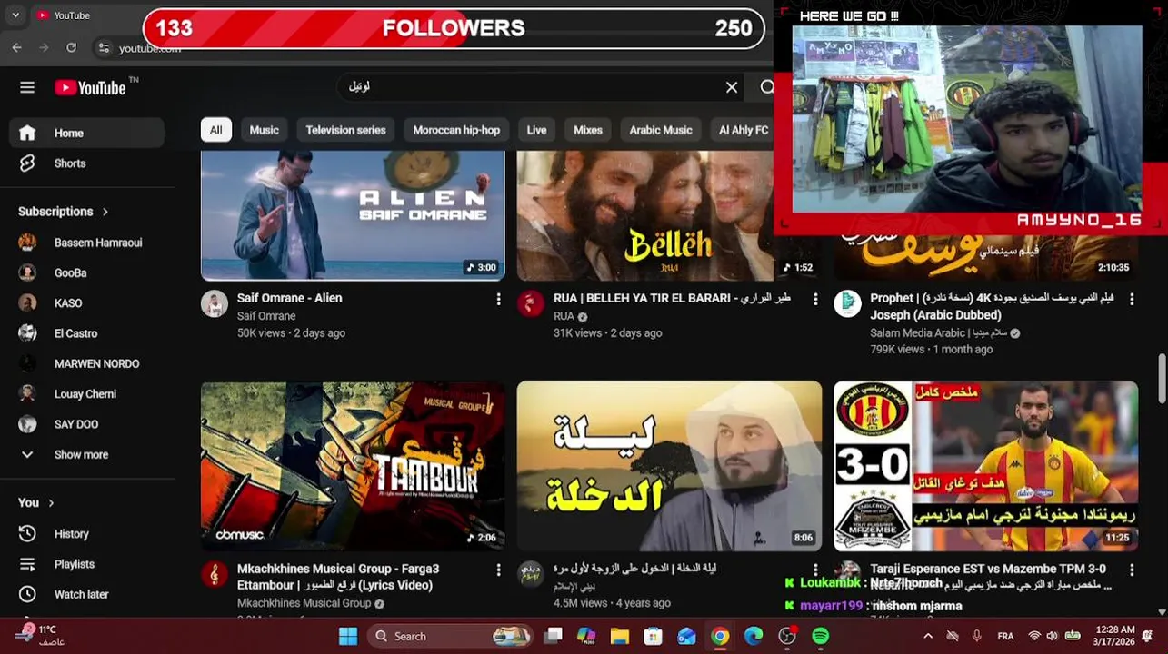Open more options for Taraji Esperance video

(x=1132, y=570)
